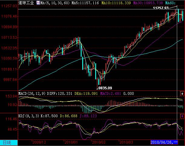Screen dimensions: 185x146
Task: Click the 10894.99 price axis label
Action: (9, 27)
